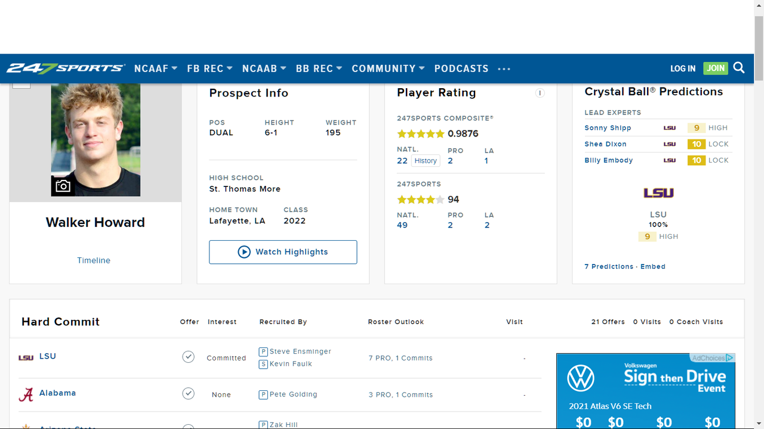Open the camera photo gallery icon
764x429 pixels.
point(63,186)
